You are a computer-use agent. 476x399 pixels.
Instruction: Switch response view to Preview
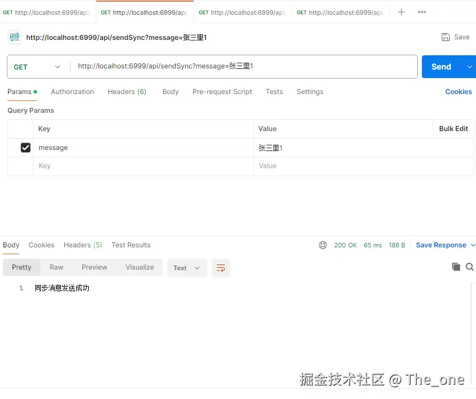pos(94,267)
